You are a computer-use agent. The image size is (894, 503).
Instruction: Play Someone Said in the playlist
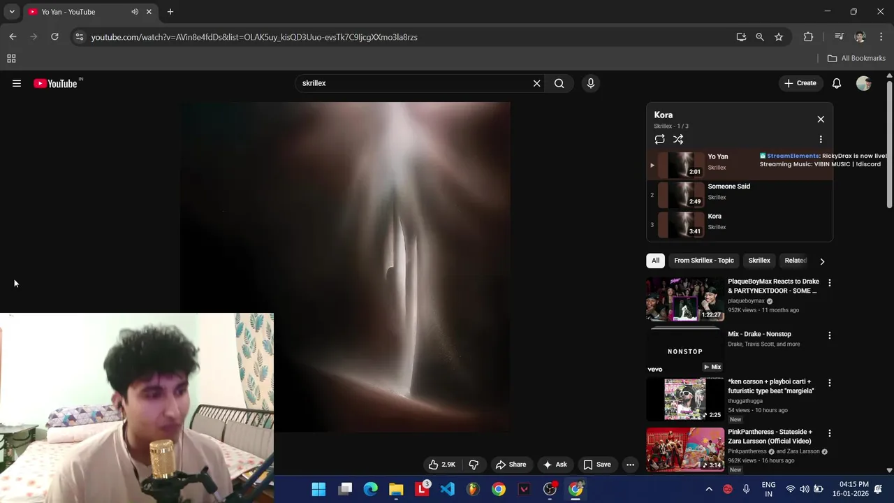[x=740, y=195]
